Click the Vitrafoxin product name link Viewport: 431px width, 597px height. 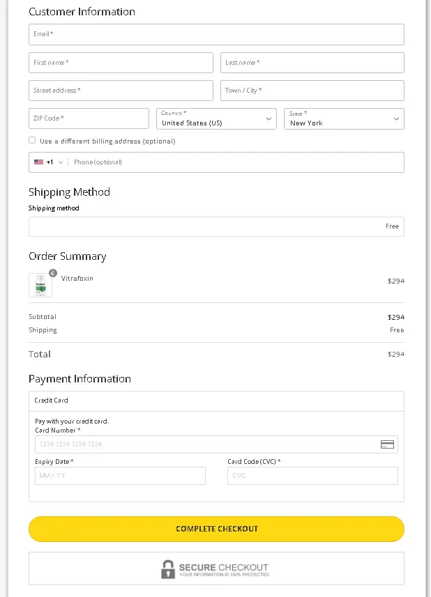pos(77,279)
